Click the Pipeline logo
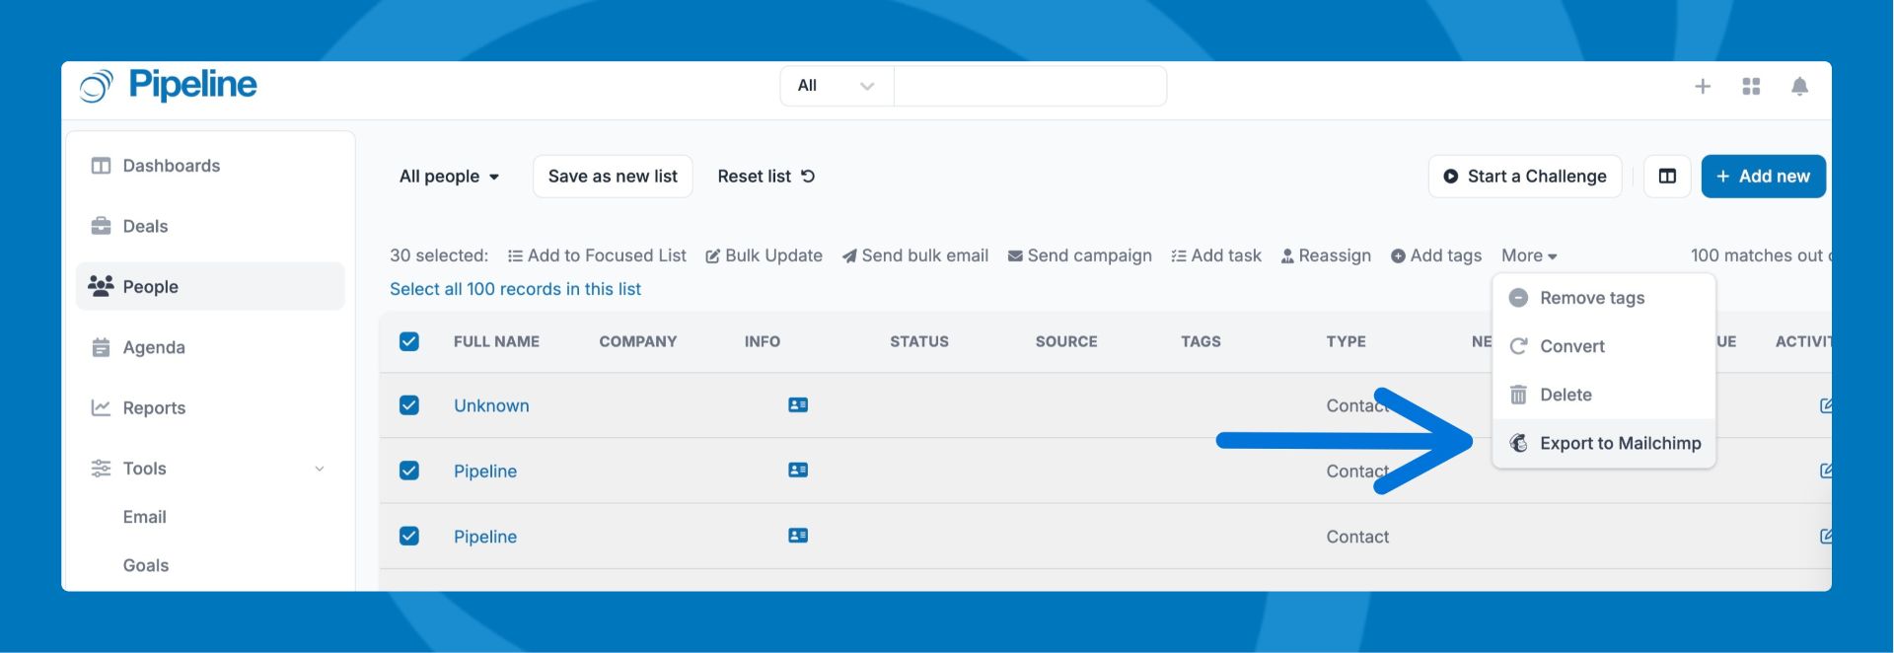The image size is (1894, 653). point(169,86)
